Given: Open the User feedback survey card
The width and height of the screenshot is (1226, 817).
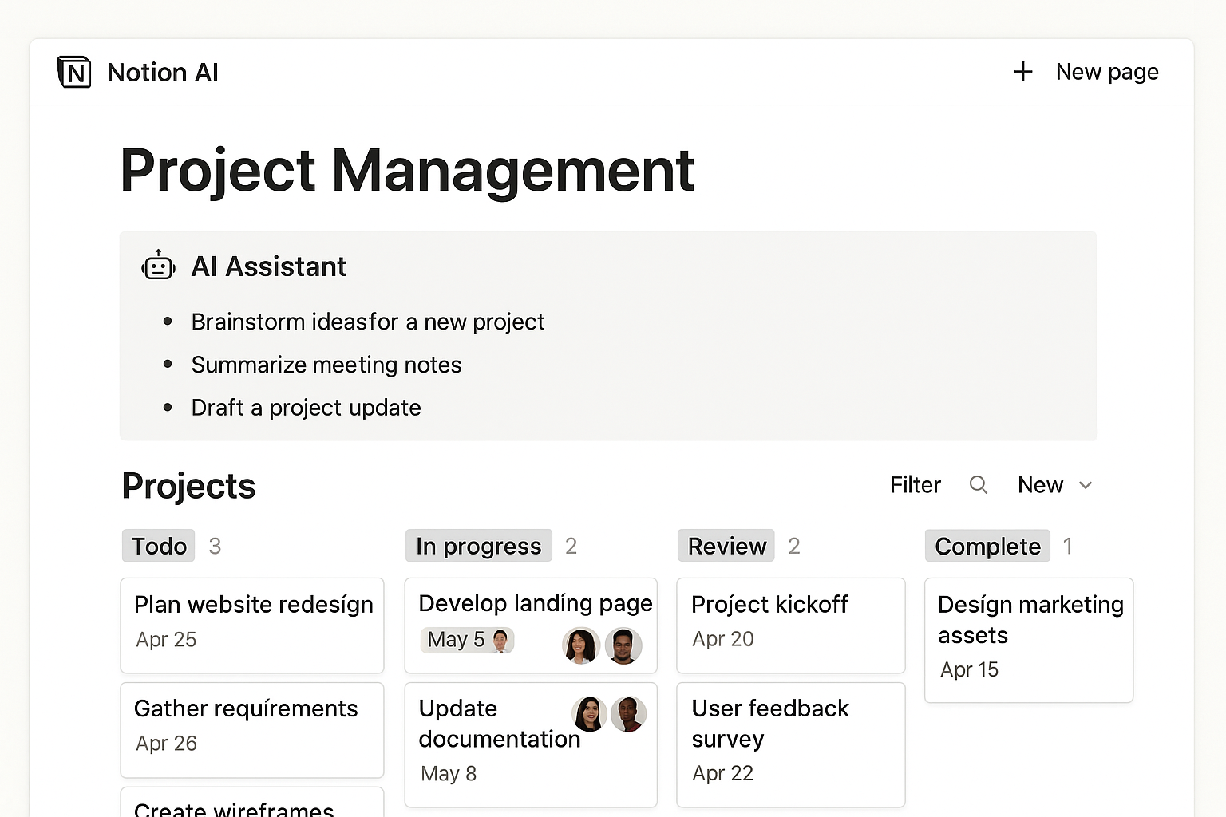Looking at the screenshot, I should point(790,744).
